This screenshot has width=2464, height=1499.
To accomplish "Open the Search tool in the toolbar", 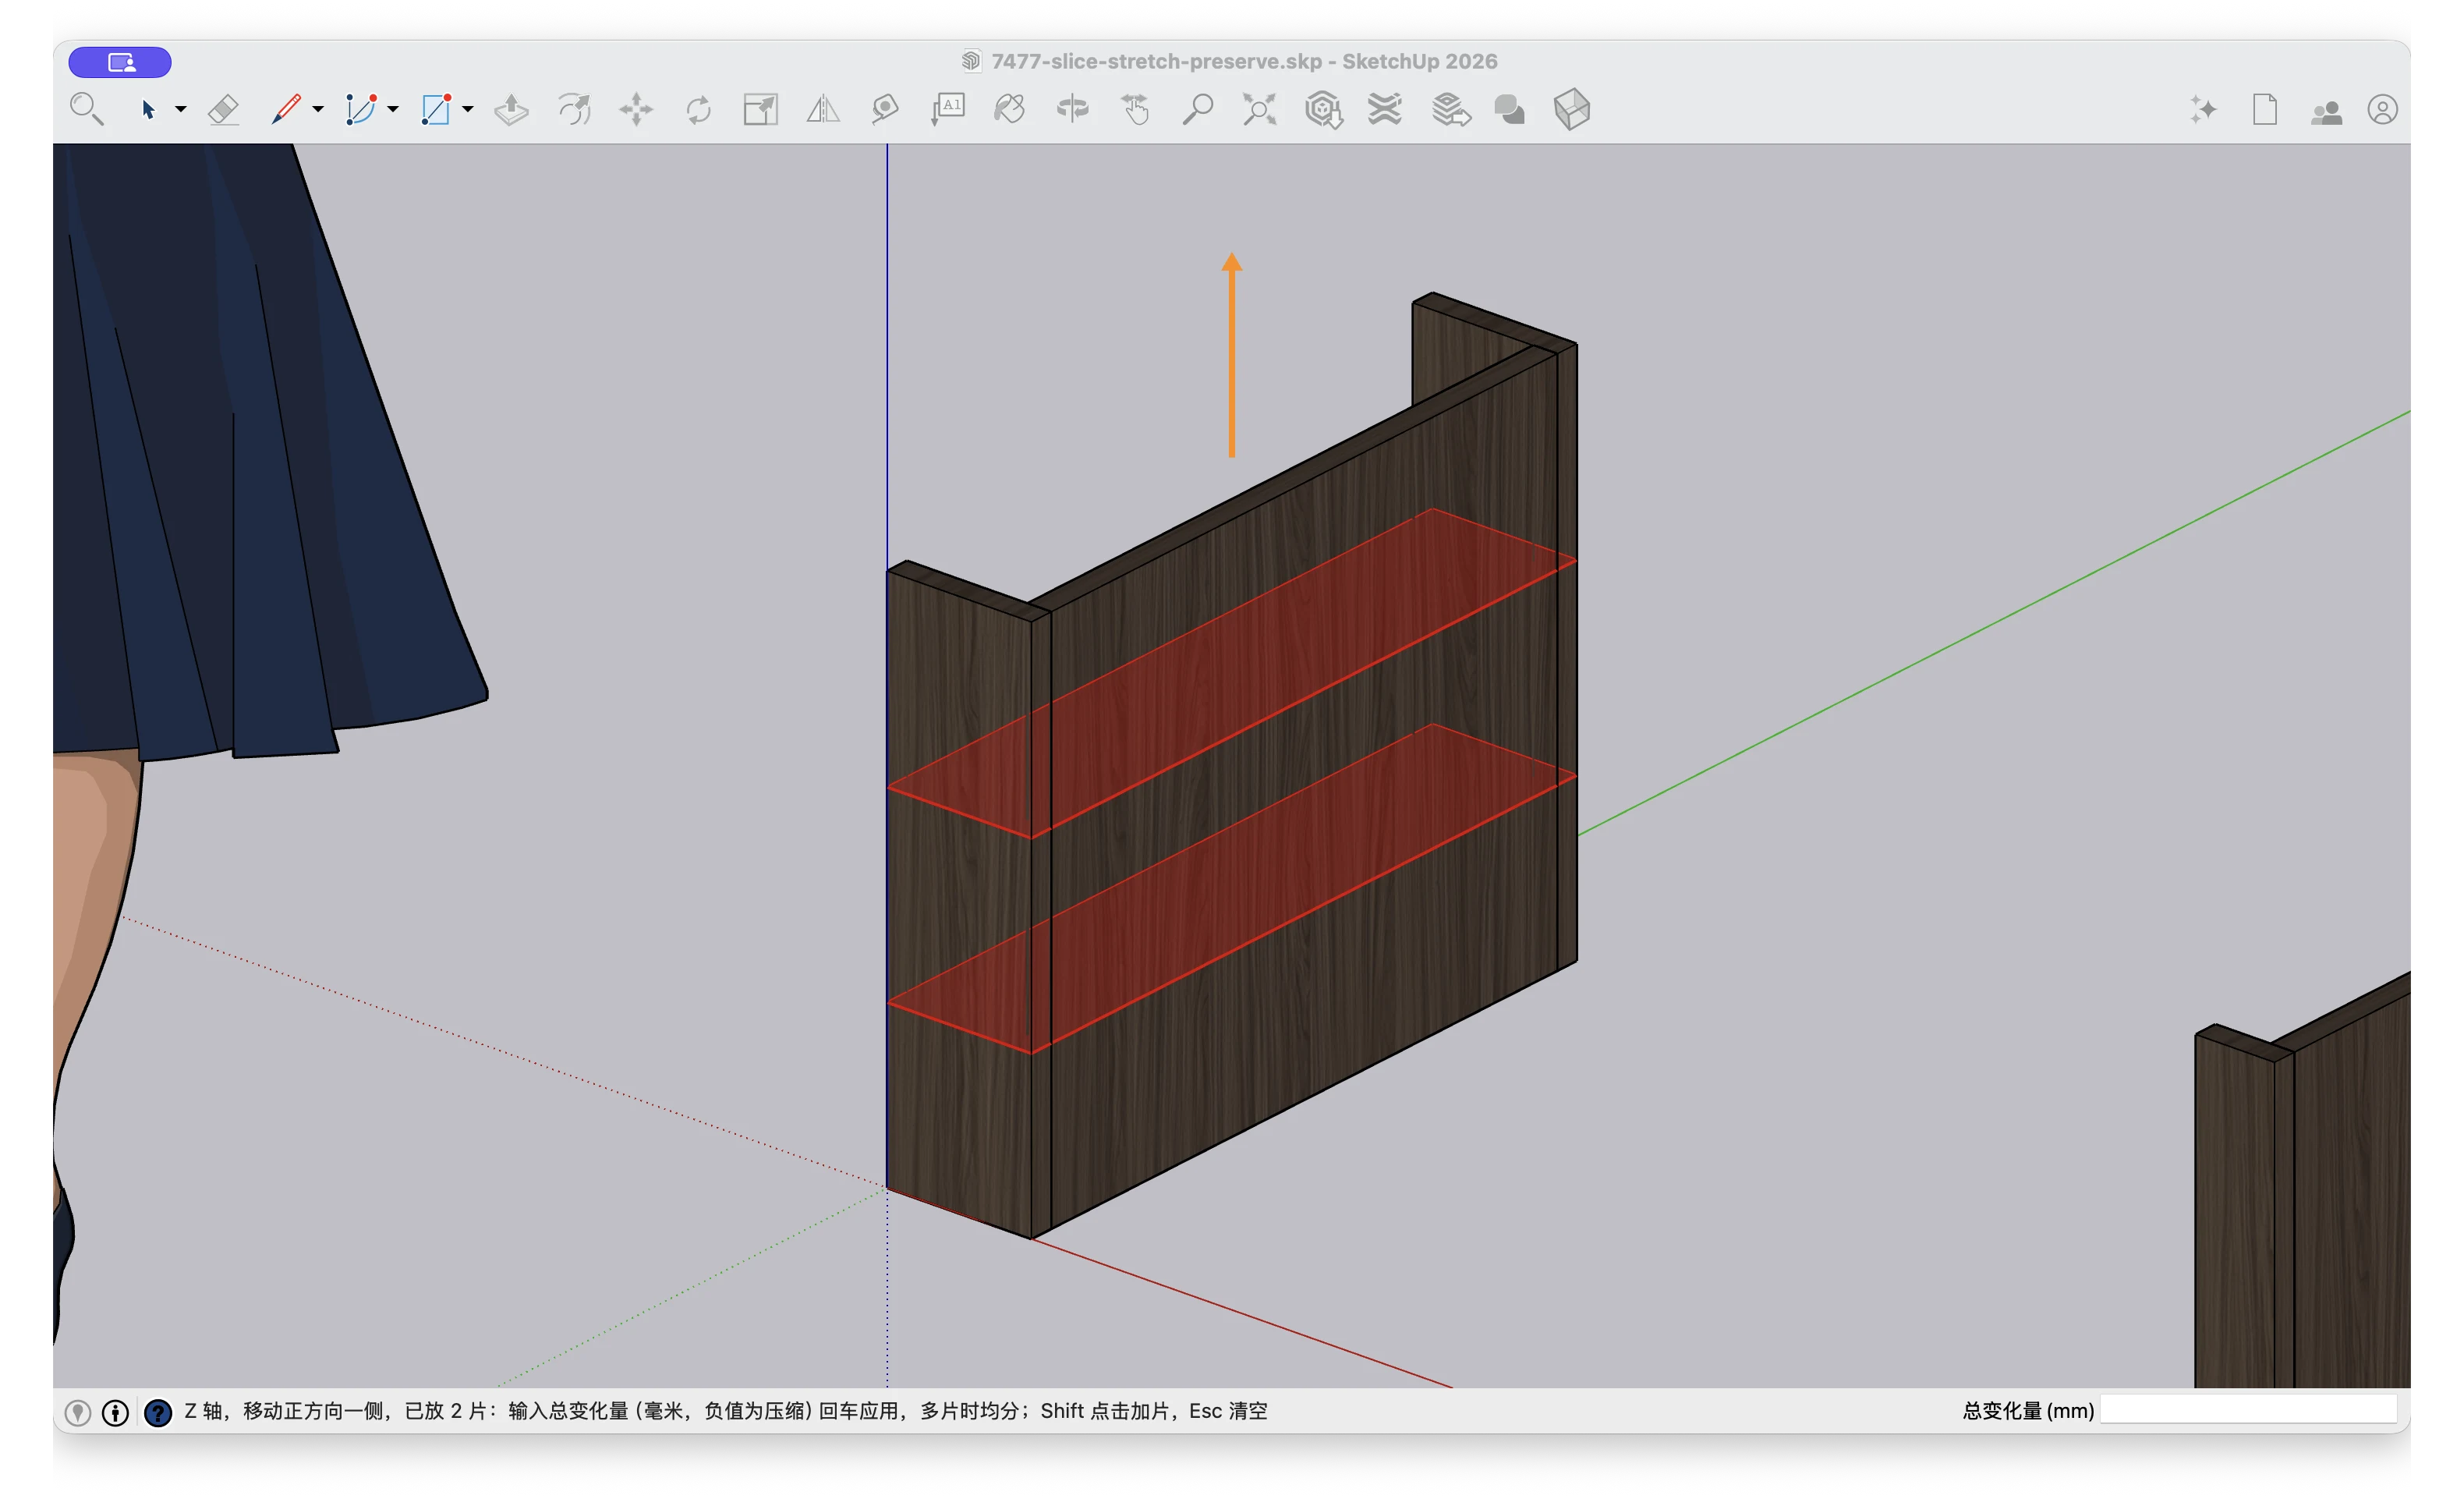I will [87, 109].
